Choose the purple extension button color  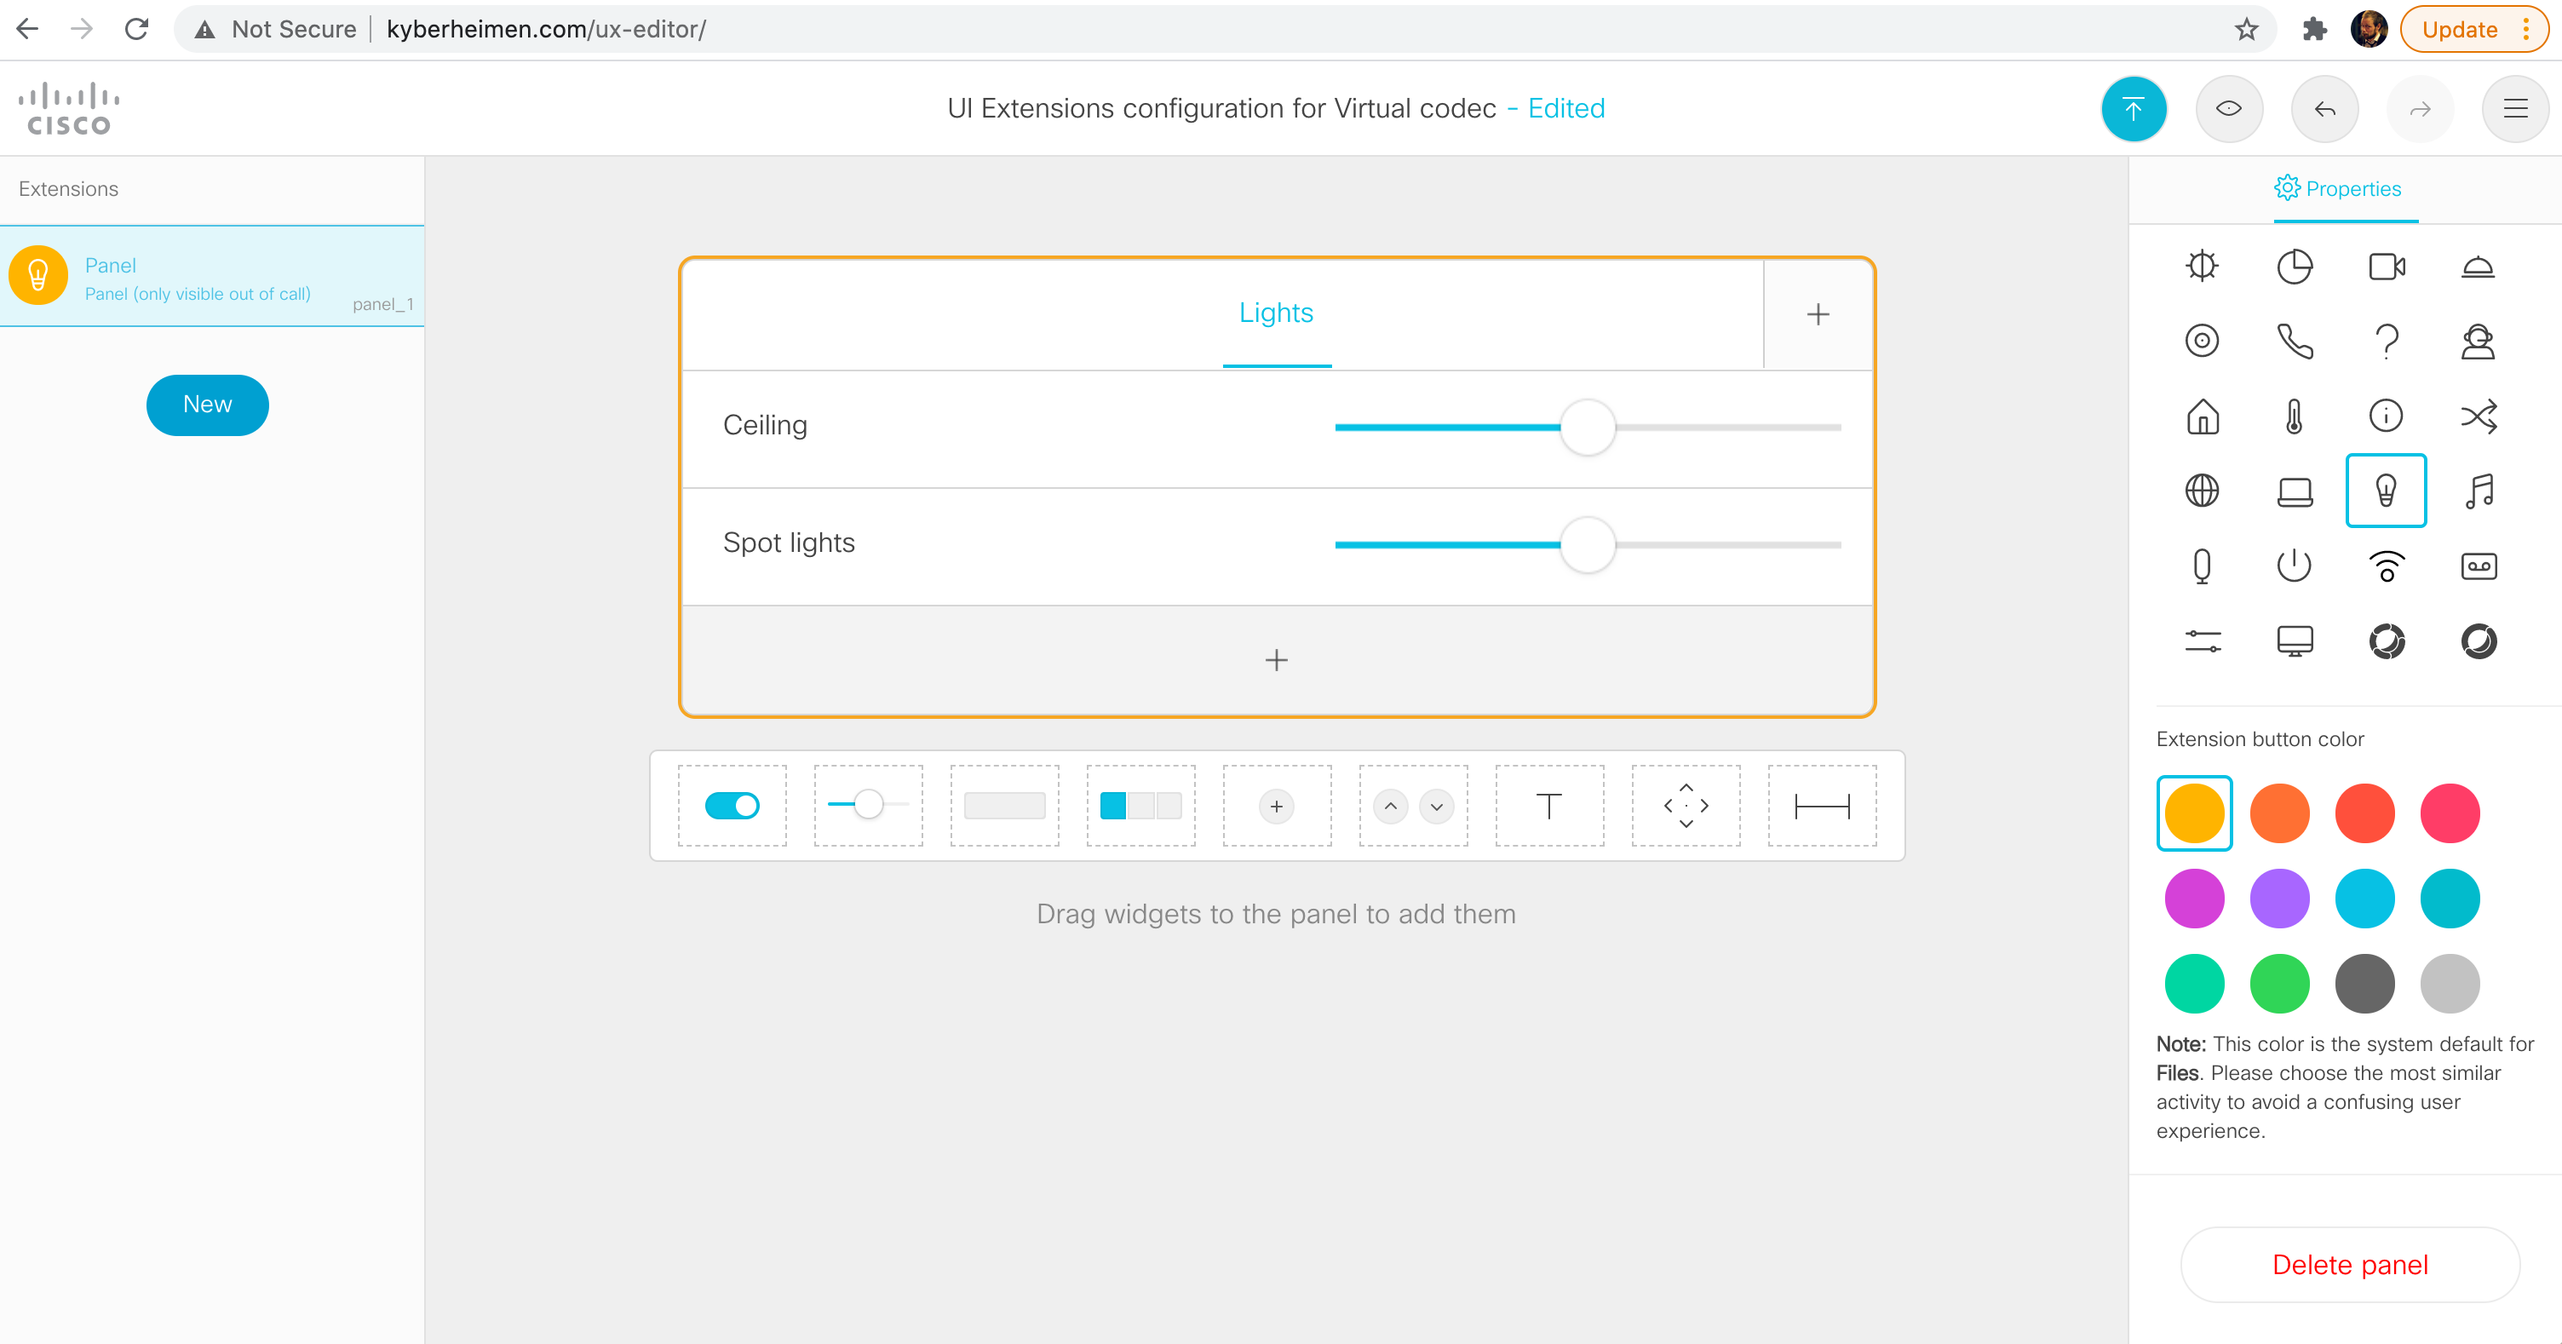pyautogui.click(x=2279, y=899)
